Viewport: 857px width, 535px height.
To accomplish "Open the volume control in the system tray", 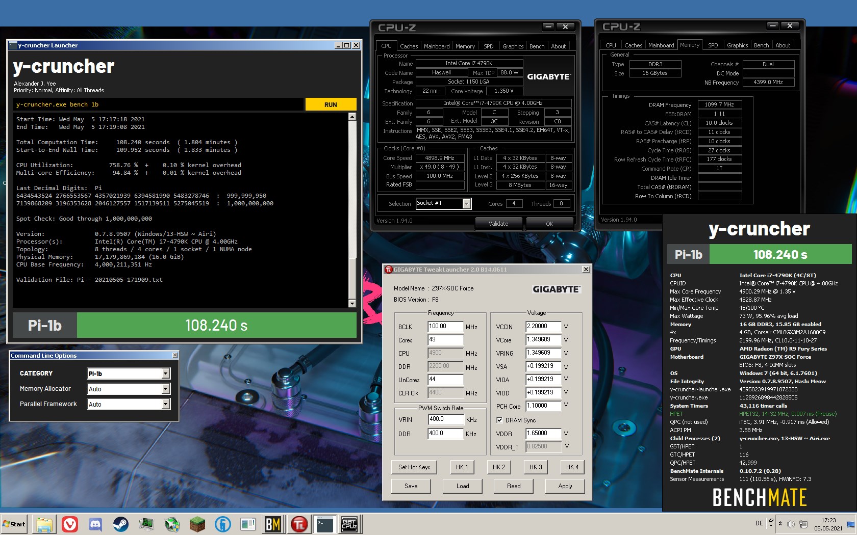I will coord(791,524).
